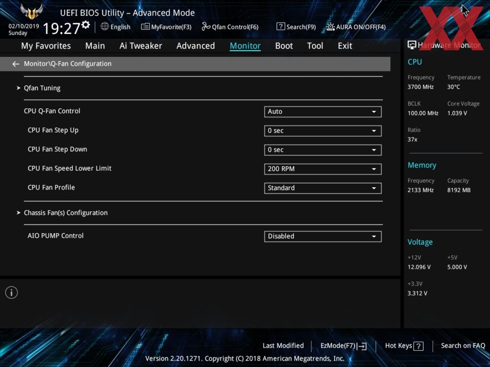Click CPU Fan Step Up label
Image resolution: width=490 pixels, height=367 pixels.
point(53,130)
